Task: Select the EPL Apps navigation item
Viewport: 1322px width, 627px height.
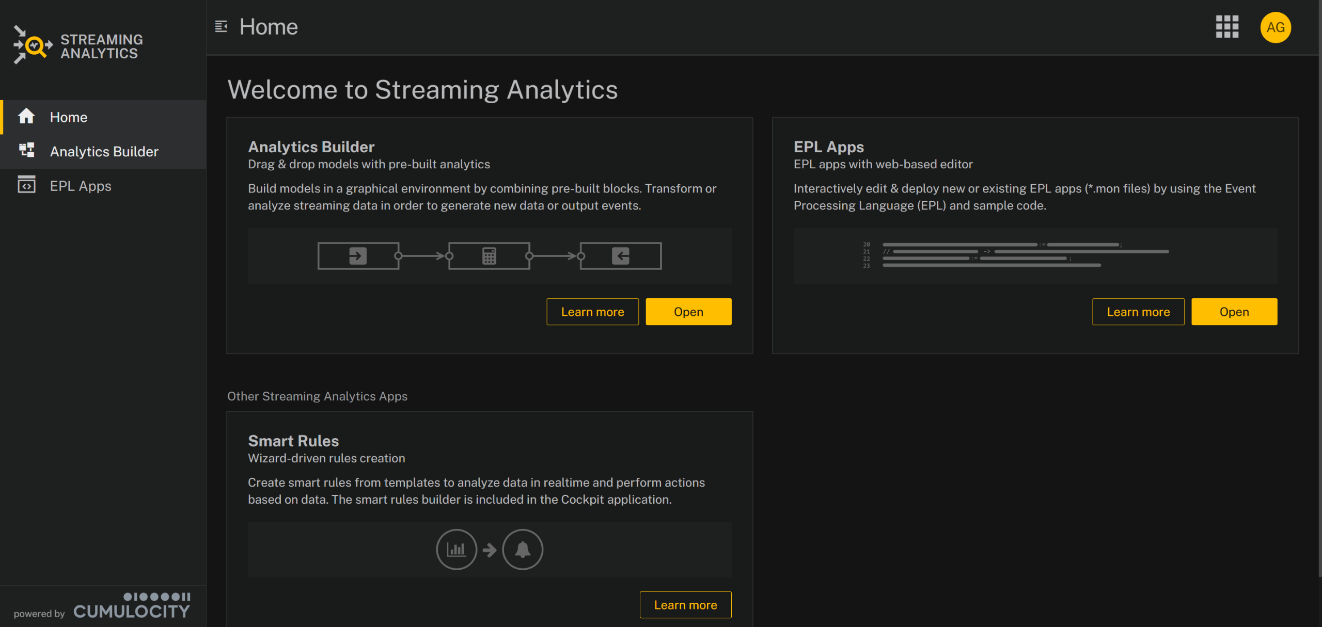Action: [x=81, y=186]
